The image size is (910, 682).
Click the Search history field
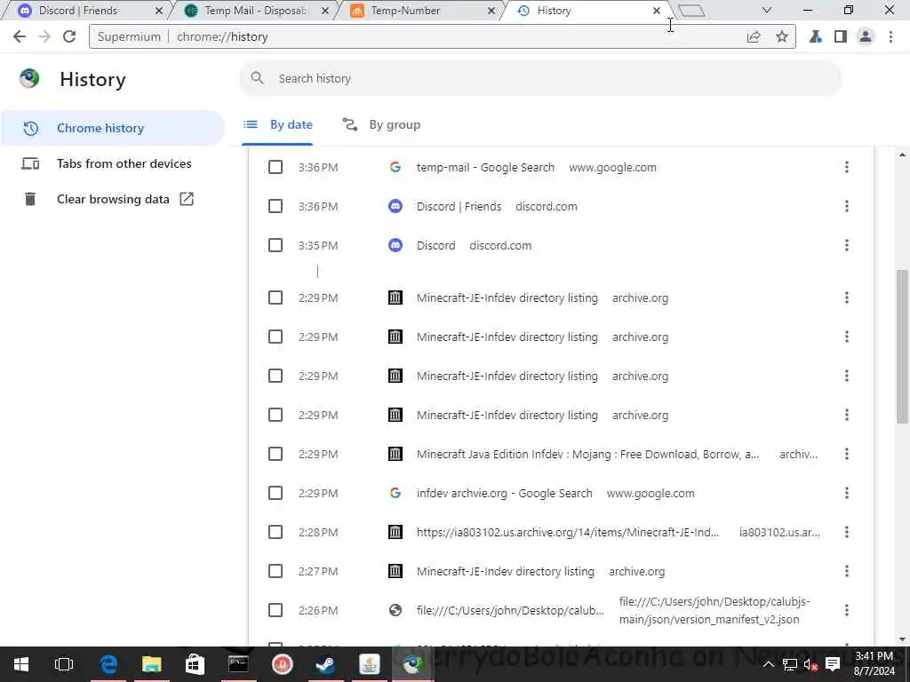pos(540,78)
